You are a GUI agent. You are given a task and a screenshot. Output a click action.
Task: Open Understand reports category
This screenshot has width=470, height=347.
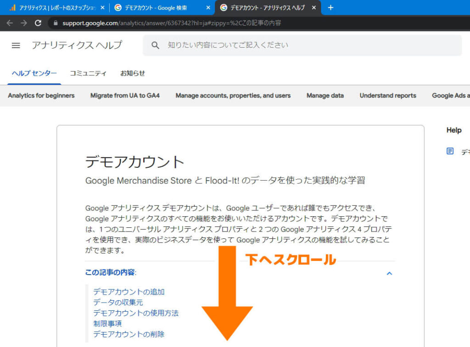click(x=388, y=95)
